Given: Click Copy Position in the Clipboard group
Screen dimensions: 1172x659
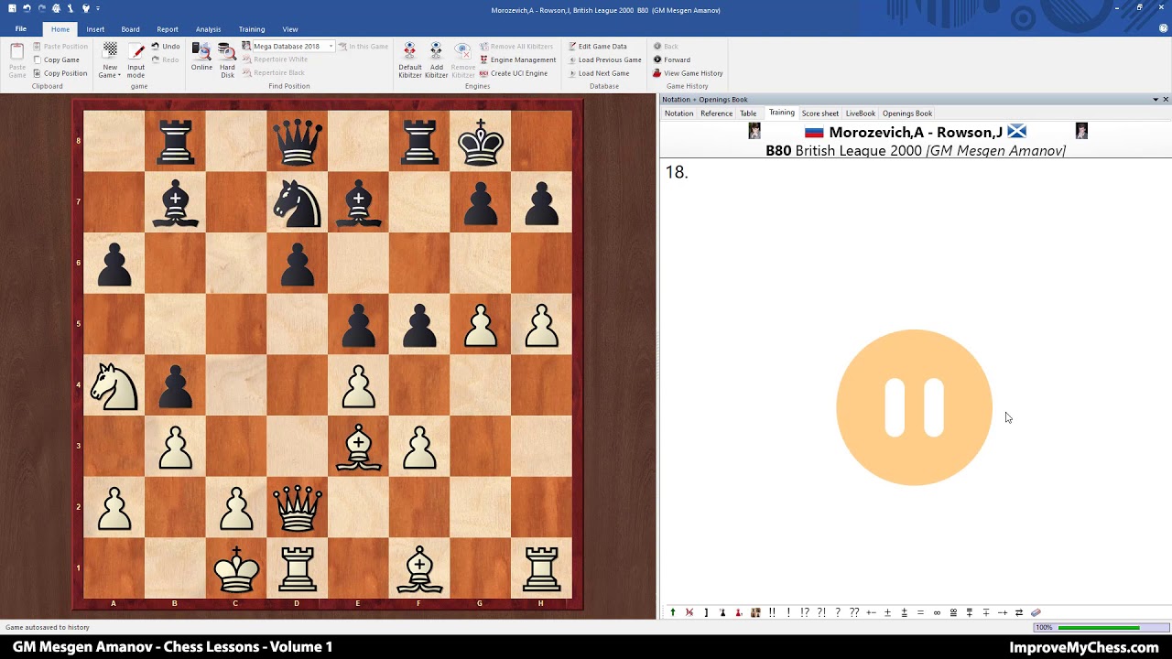Looking at the screenshot, I should pos(60,73).
